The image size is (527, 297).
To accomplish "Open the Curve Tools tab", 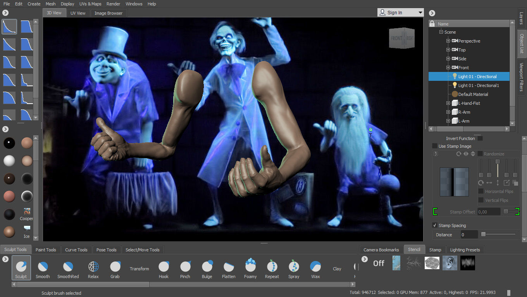I will [x=76, y=250].
